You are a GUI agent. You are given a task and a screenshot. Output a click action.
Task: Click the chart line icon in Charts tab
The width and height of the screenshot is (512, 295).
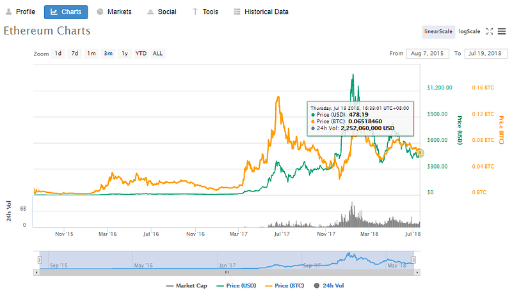pyautogui.click(x=54, y=12)
